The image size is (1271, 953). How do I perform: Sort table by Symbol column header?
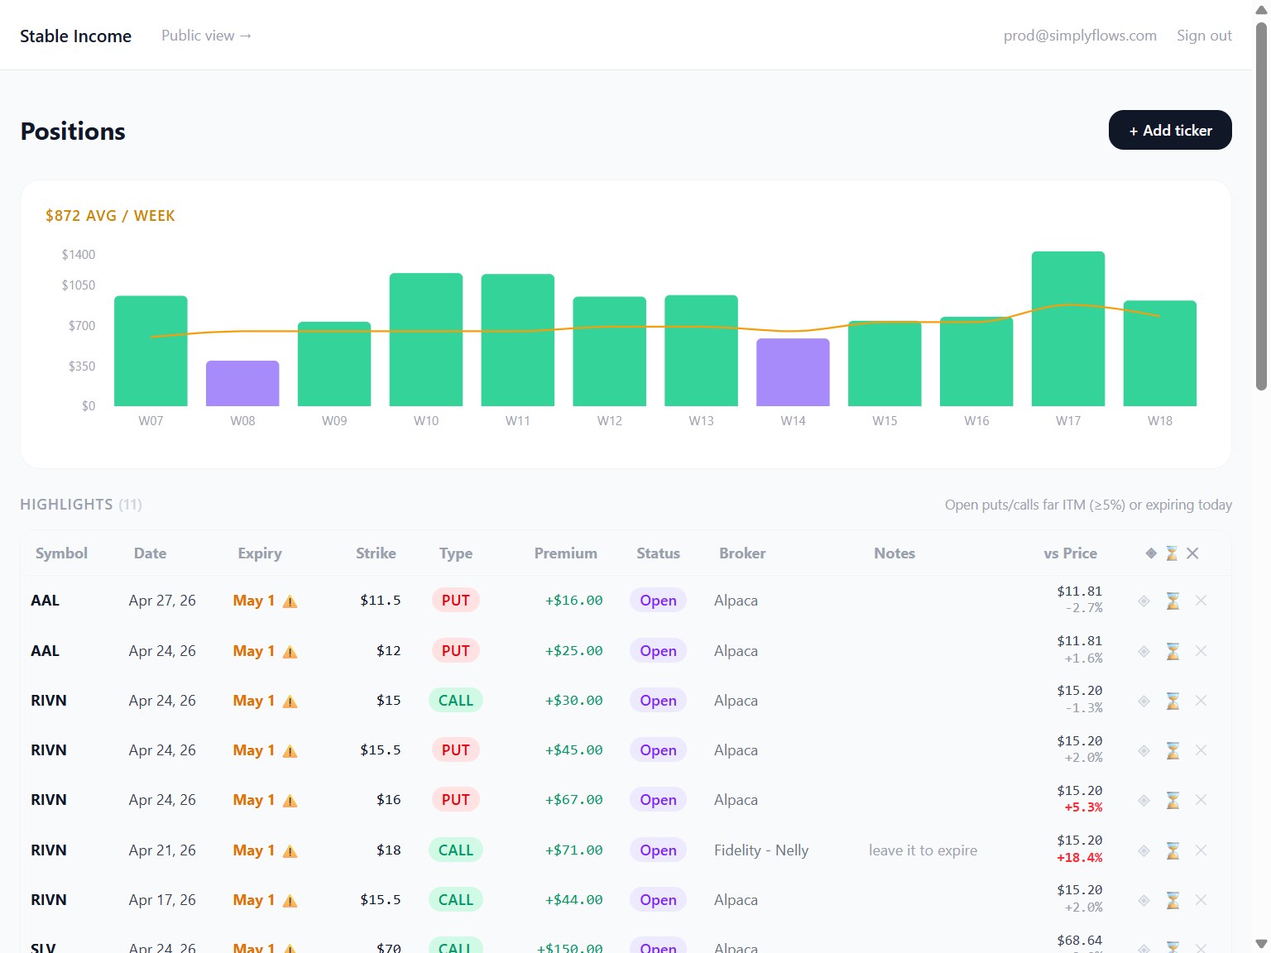point(61,553)
